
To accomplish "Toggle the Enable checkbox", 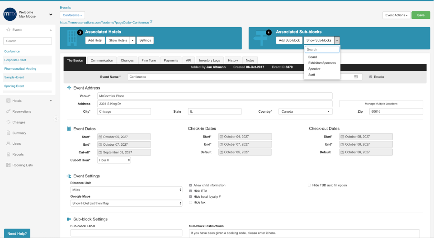I will pos(371,77).
